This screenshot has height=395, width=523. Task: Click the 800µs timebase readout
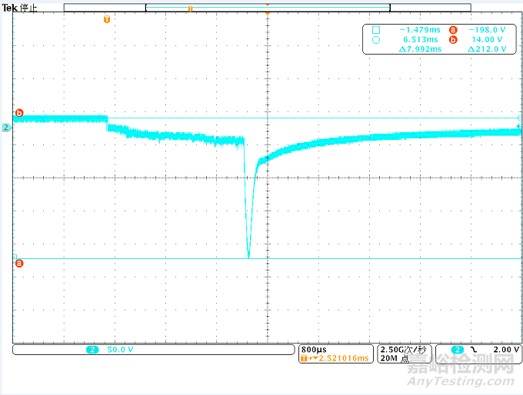tap(314, 350)
